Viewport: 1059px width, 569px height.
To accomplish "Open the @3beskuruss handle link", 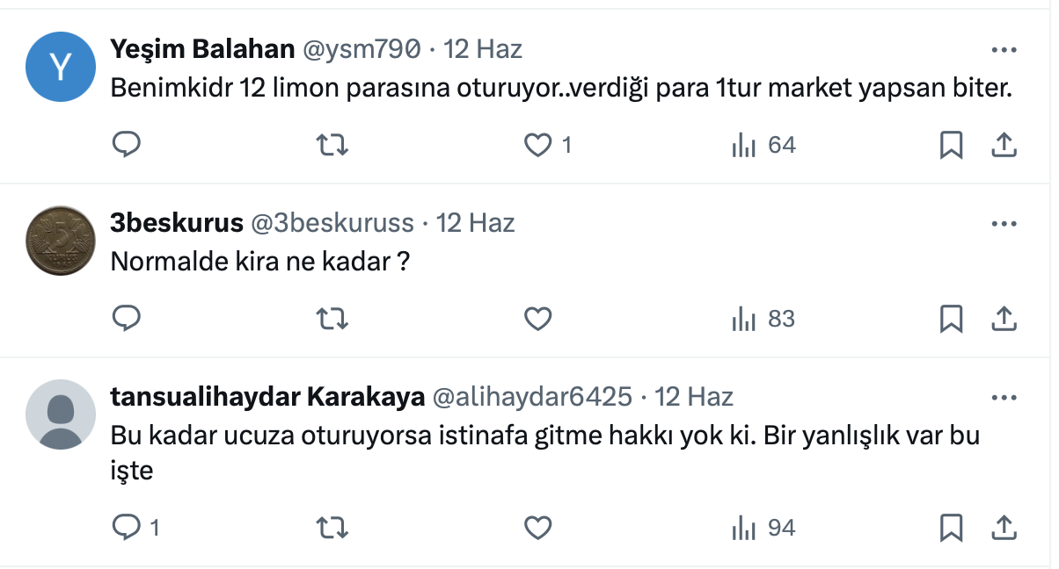I will pos(332,223).
